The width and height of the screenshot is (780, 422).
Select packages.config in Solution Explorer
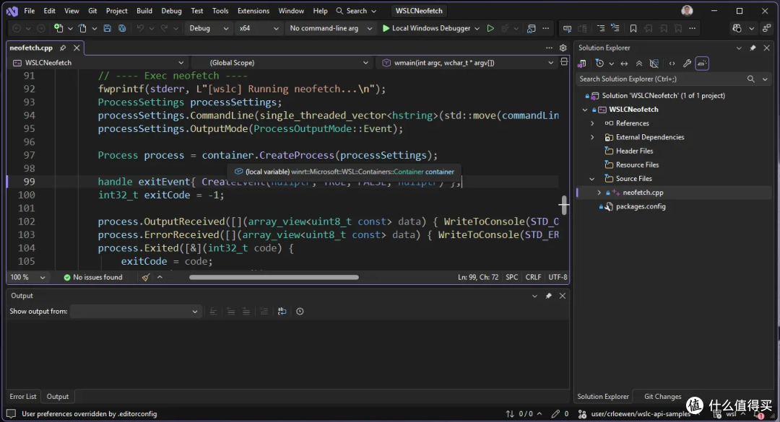[641, 206]
